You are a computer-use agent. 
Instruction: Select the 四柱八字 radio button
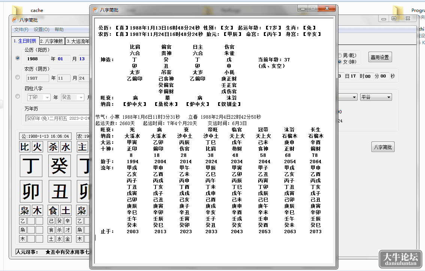(x=18, y=96)
